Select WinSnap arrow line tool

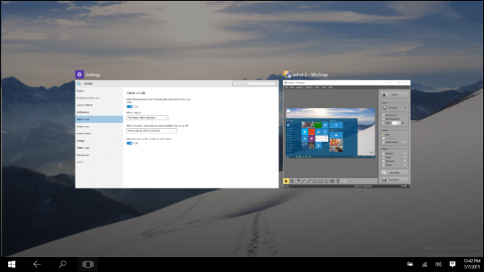pyautogui.click(x=309, y=181)
